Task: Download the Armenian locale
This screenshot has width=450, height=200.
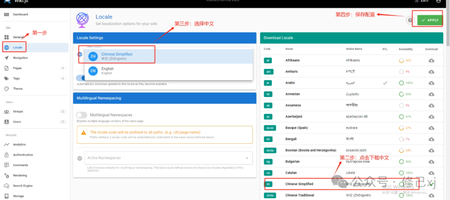Action: pyautogui.click(x=431, y=94)
